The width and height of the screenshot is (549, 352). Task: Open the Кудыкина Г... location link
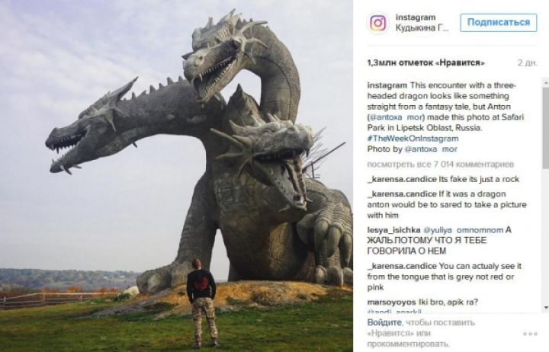coord(422,28)
